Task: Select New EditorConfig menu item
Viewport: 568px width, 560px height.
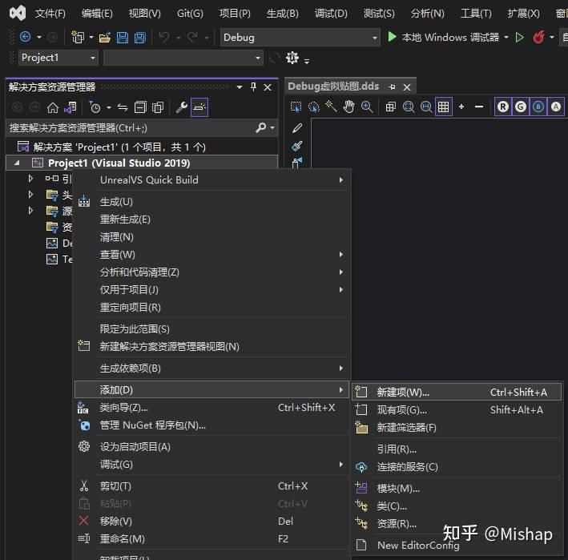Action: tap(457, 545)
